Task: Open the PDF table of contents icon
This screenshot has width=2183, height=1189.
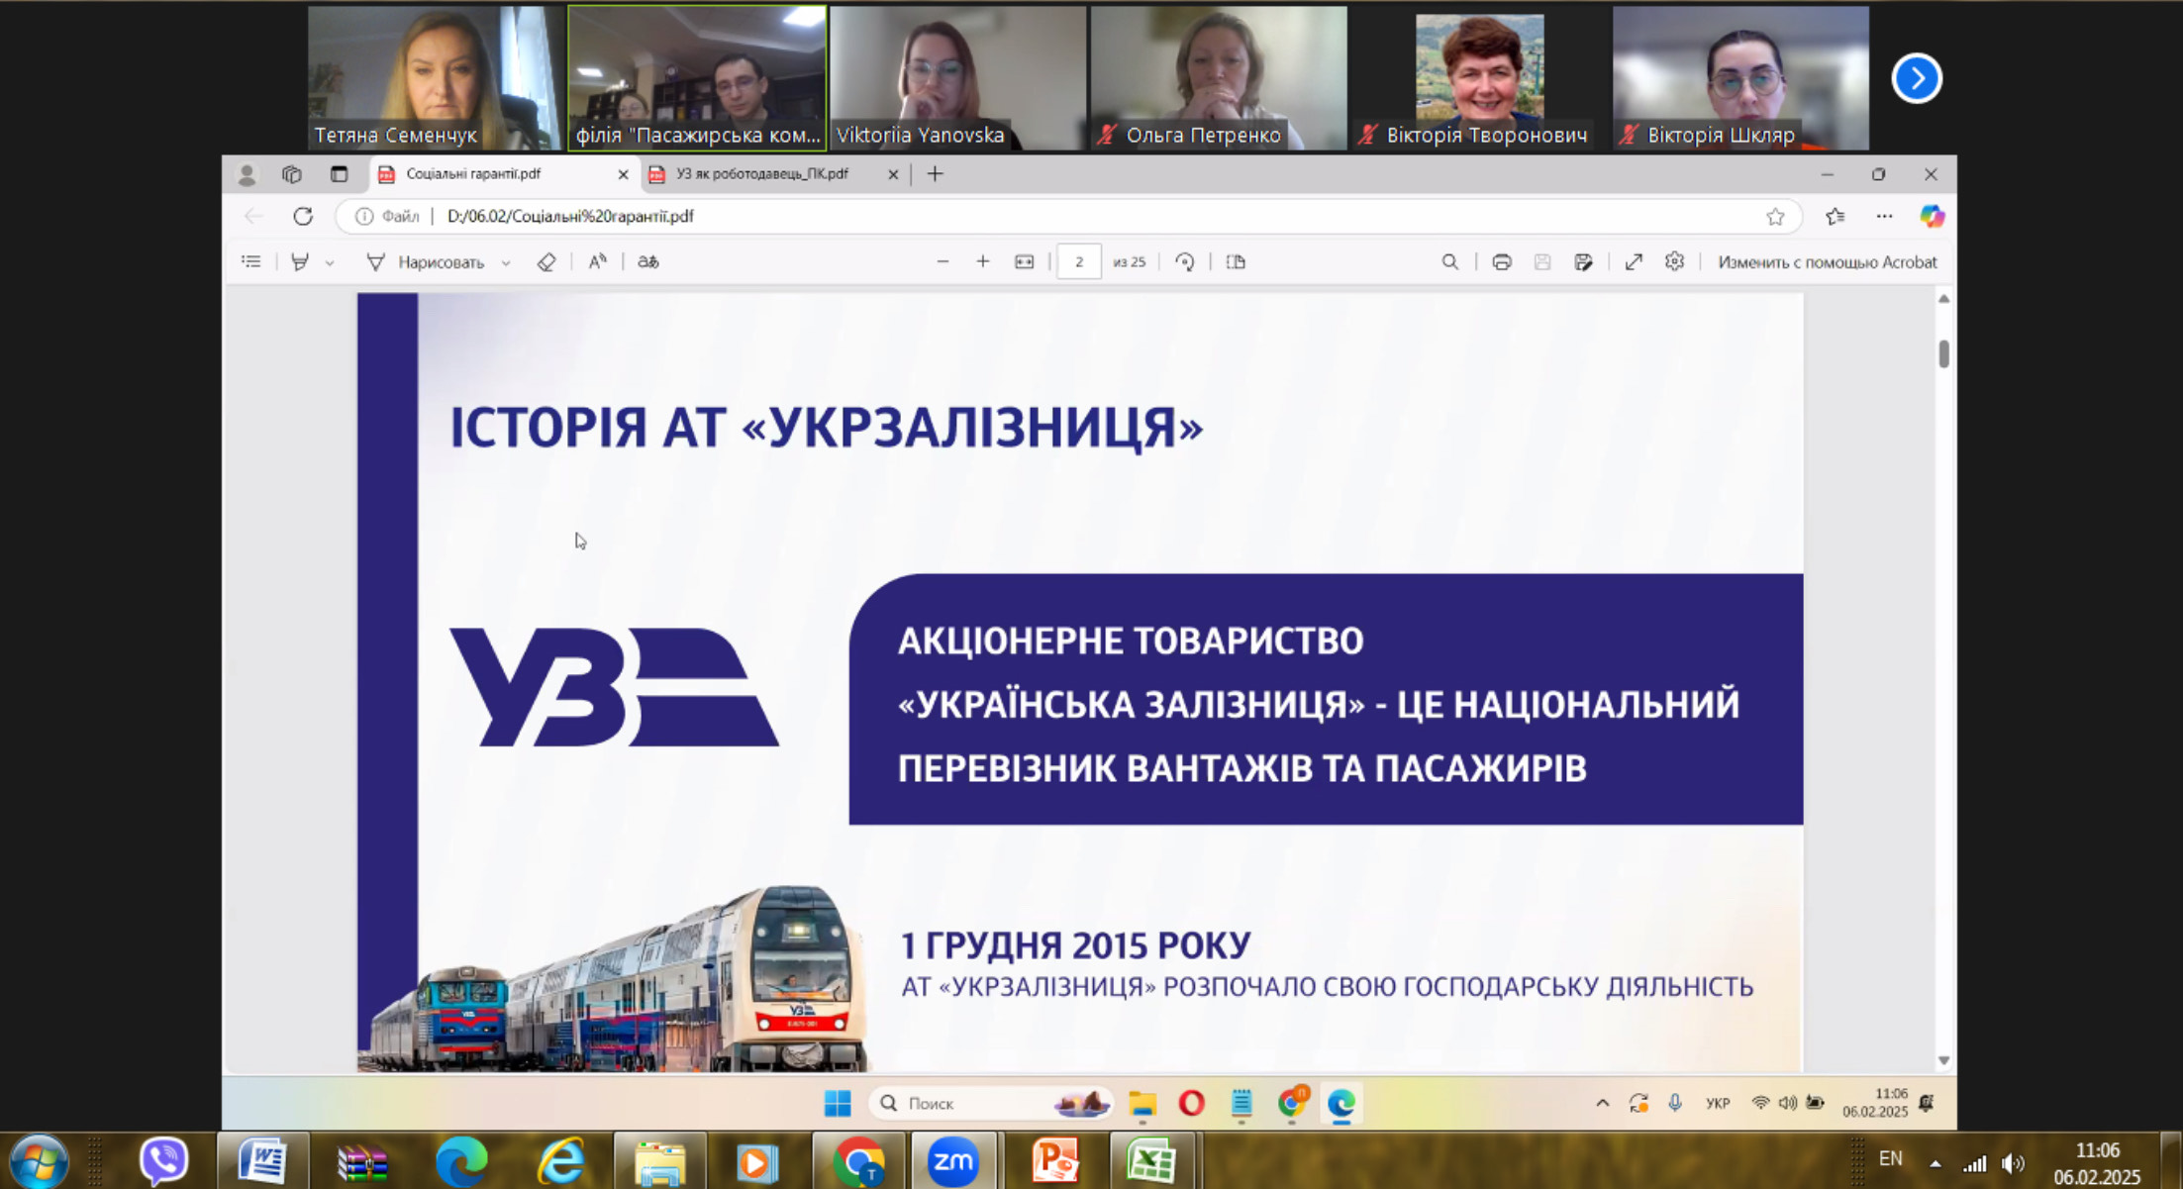Action: (251, 262)
